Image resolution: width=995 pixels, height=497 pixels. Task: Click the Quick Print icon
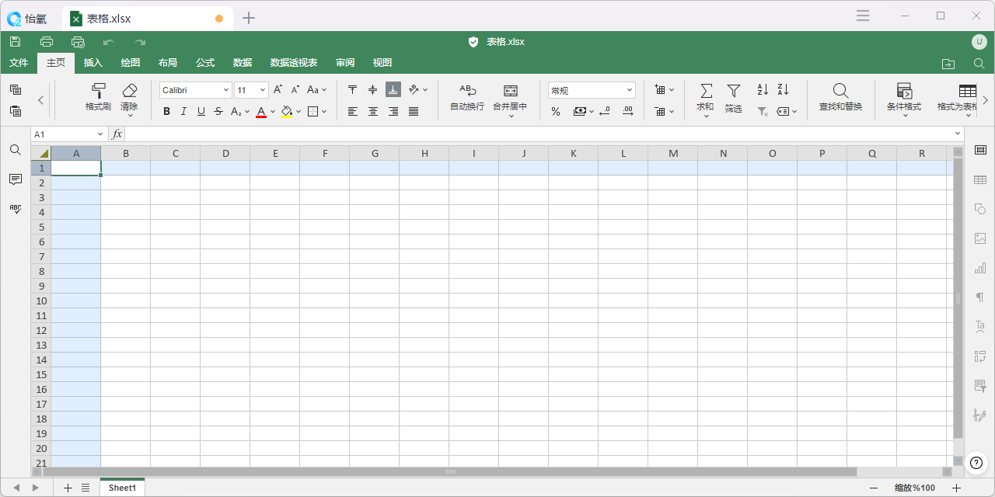[78, 42]
